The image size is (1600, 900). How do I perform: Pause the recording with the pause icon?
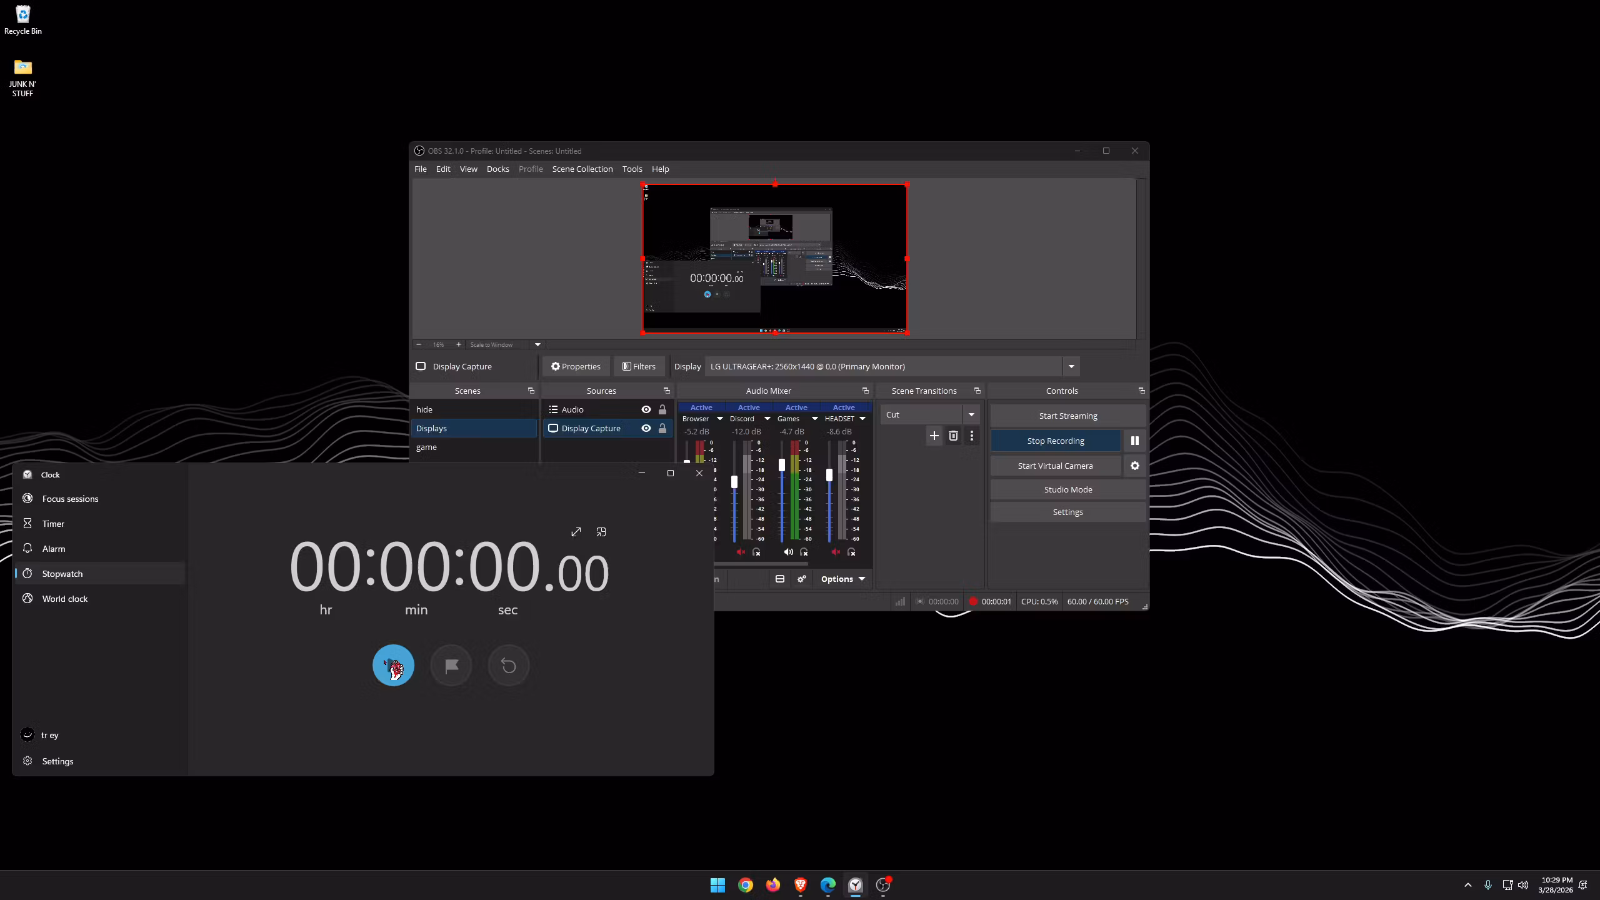tap(1135, 441)
